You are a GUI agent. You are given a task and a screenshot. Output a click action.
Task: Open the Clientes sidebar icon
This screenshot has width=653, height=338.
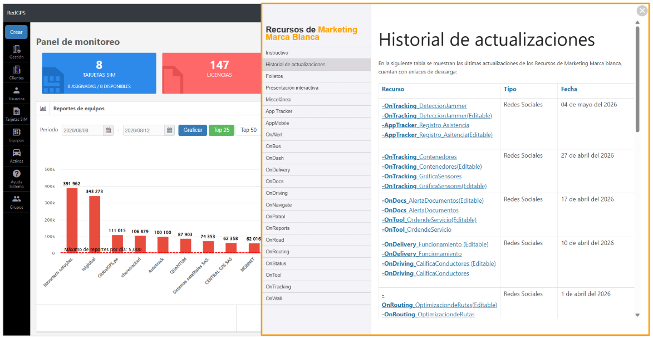(x=17, y=70)
